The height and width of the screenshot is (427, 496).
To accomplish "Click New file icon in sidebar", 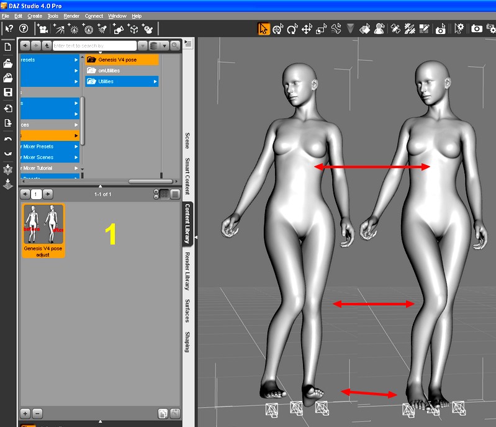I will 8,47.
